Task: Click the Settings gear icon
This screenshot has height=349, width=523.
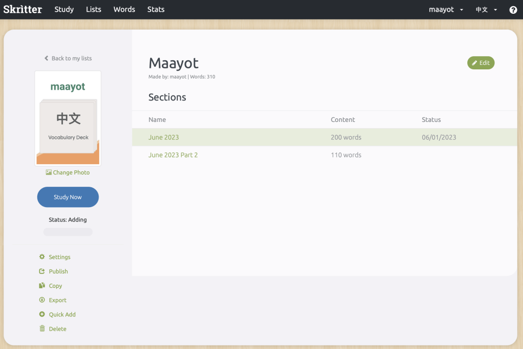Action: (42, 257)
